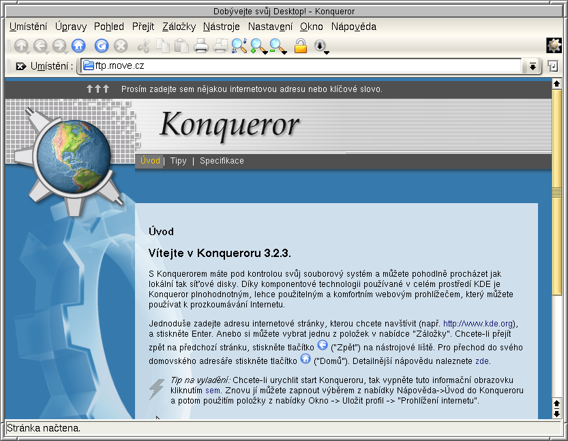Viewport: 568px width, 441px height.
Task: Increase font size with the zoom-in magnifier
Action: pos(258,46)
